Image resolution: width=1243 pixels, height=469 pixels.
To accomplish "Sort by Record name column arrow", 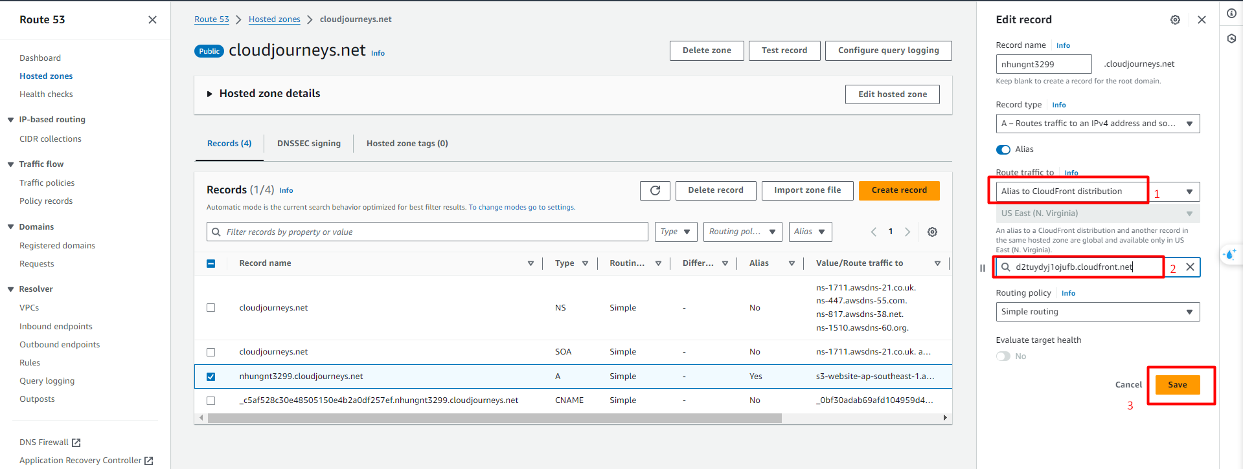I will (530, 263).
